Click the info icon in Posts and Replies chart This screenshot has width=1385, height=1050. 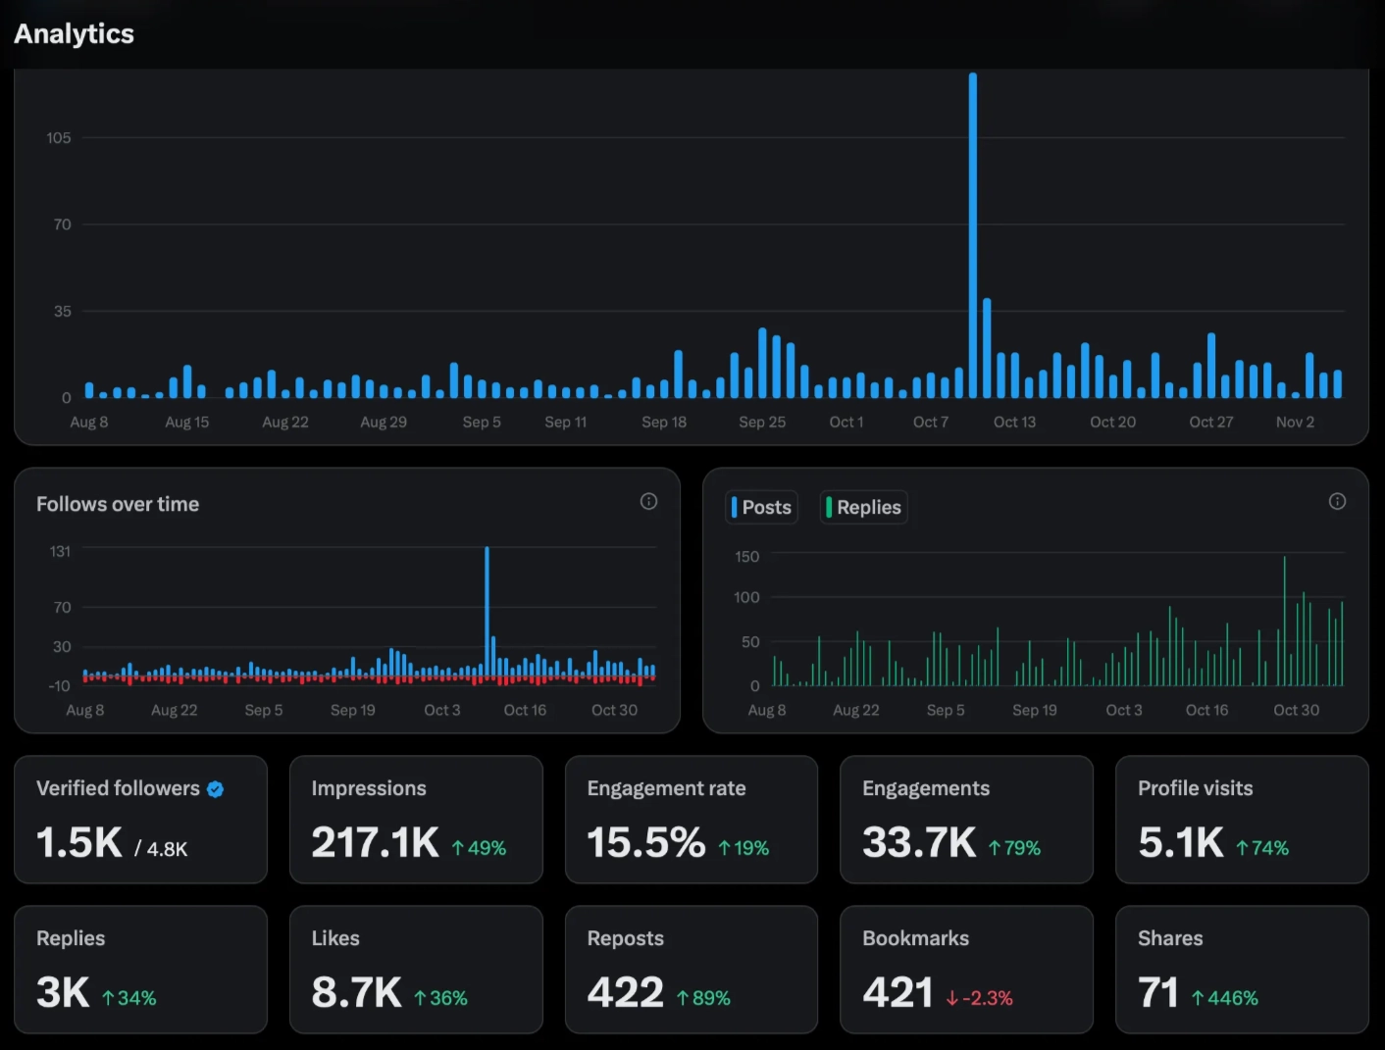(x=1337, y=501)
